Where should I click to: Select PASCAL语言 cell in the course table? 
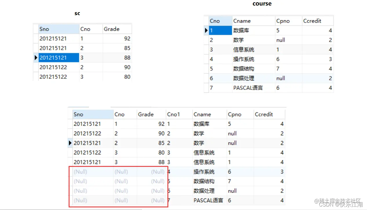(x=253, y=88)
